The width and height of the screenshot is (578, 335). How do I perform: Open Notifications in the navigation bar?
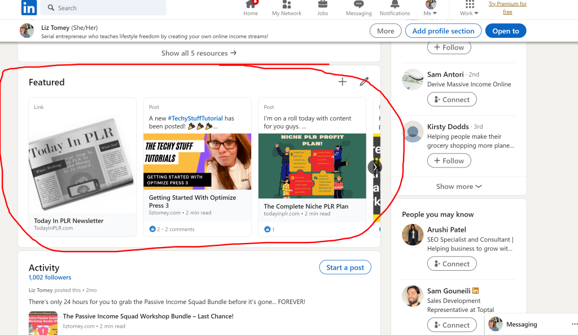point(395,8)
